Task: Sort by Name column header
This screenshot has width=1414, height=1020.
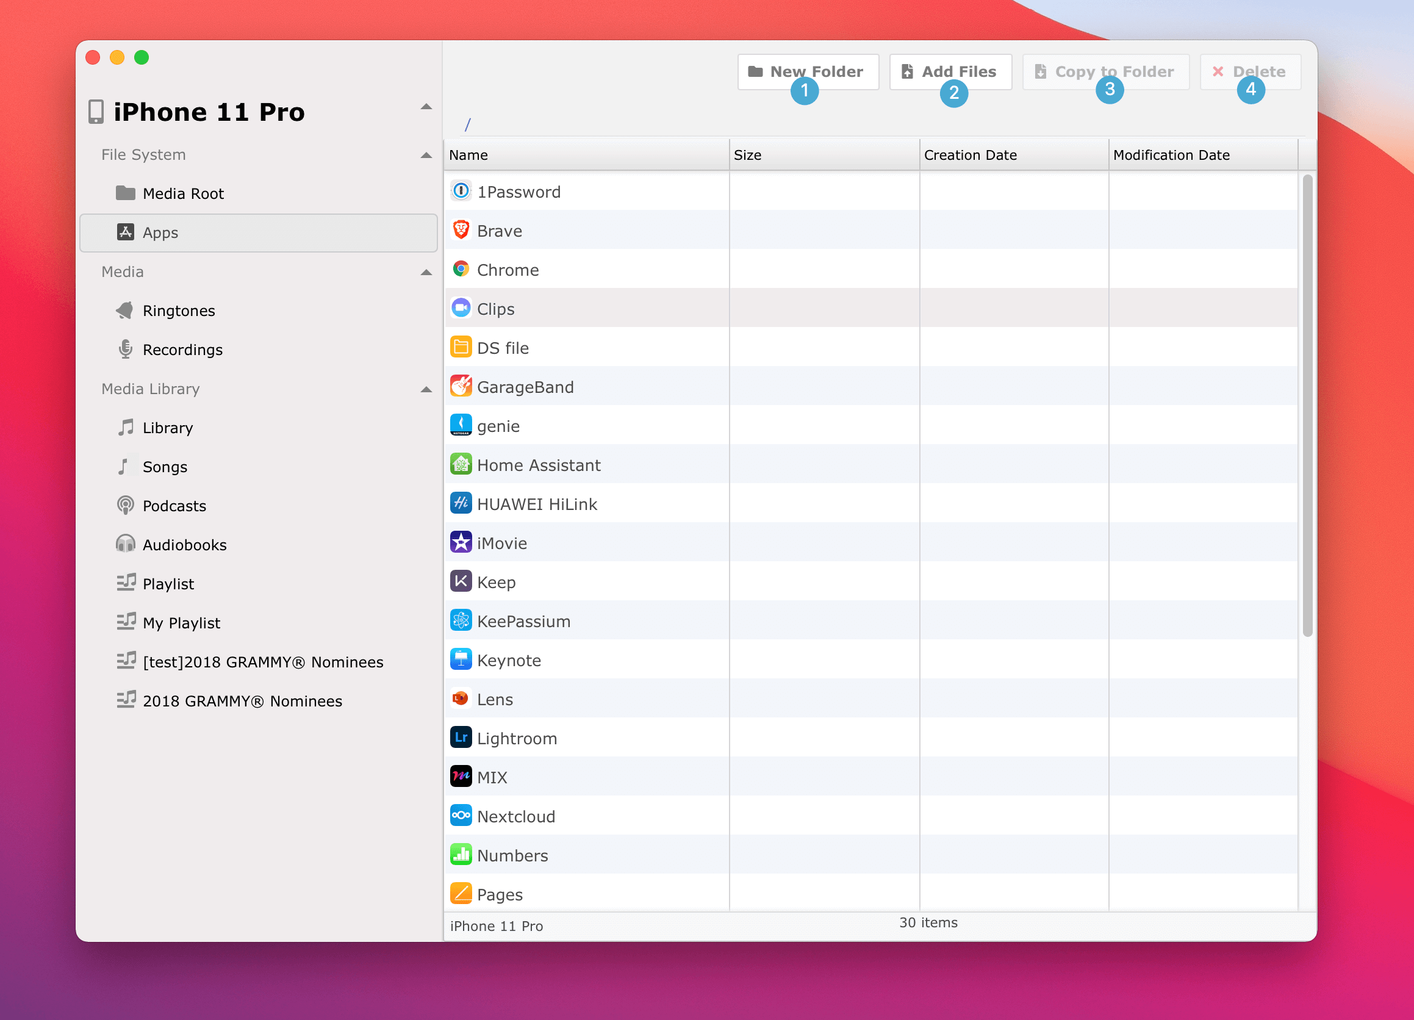Action: pos(586,154)
